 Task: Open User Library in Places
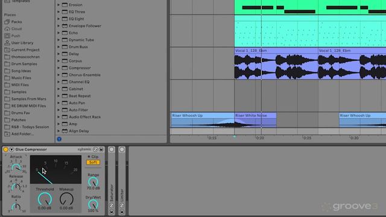tap(22, 43)
